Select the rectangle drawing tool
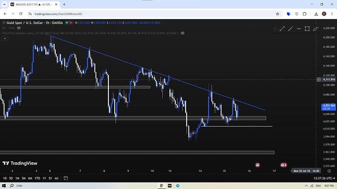The height and width of the screenshot is (189, 337). pos(307,29)
